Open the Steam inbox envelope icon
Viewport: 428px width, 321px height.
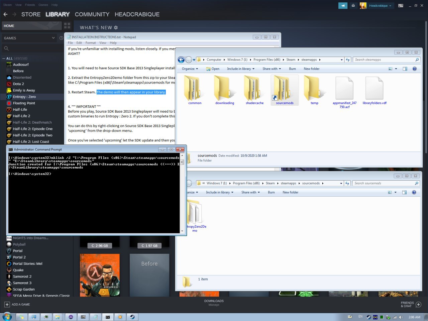click(x=353, y=6)
